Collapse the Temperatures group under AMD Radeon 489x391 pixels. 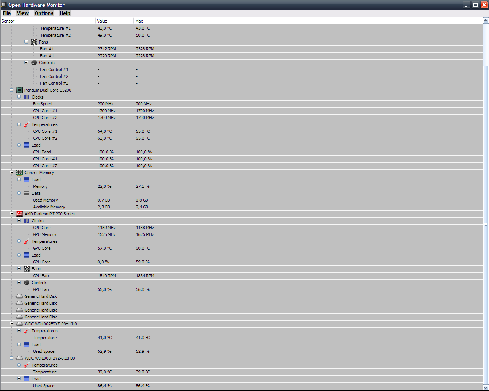coord(19,241)
